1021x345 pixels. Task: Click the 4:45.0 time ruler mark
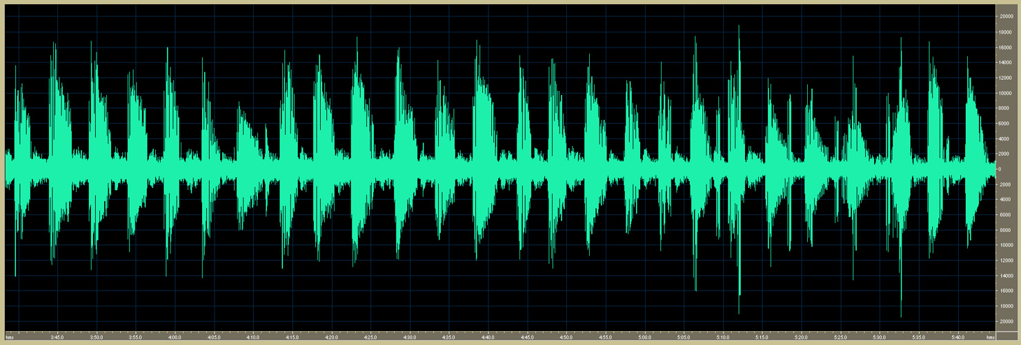pos(527,337)
